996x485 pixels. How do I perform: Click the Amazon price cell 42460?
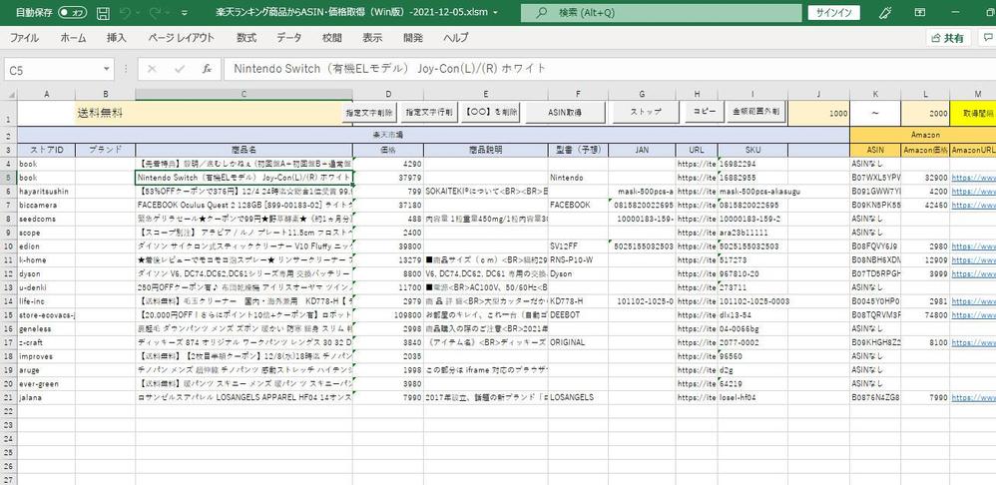(x=925, y=205)
